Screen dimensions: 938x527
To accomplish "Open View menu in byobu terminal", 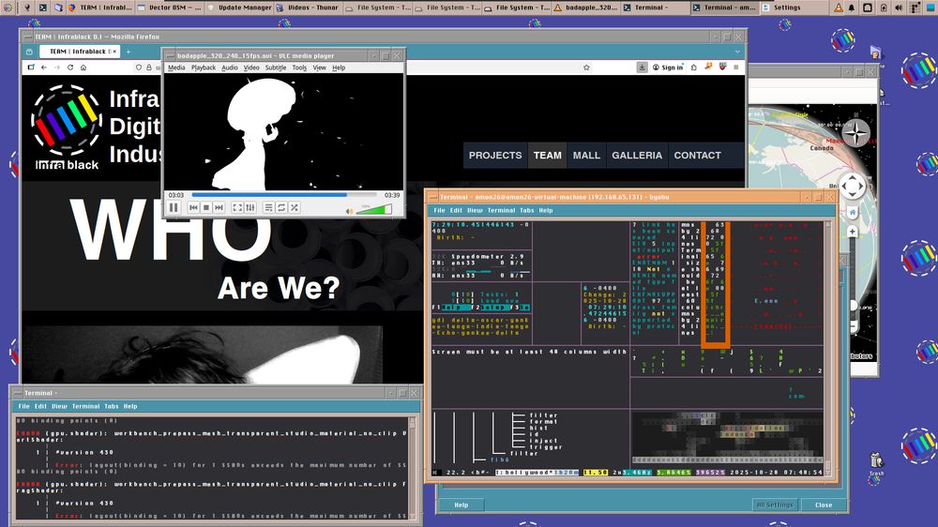I will point(475,211).
